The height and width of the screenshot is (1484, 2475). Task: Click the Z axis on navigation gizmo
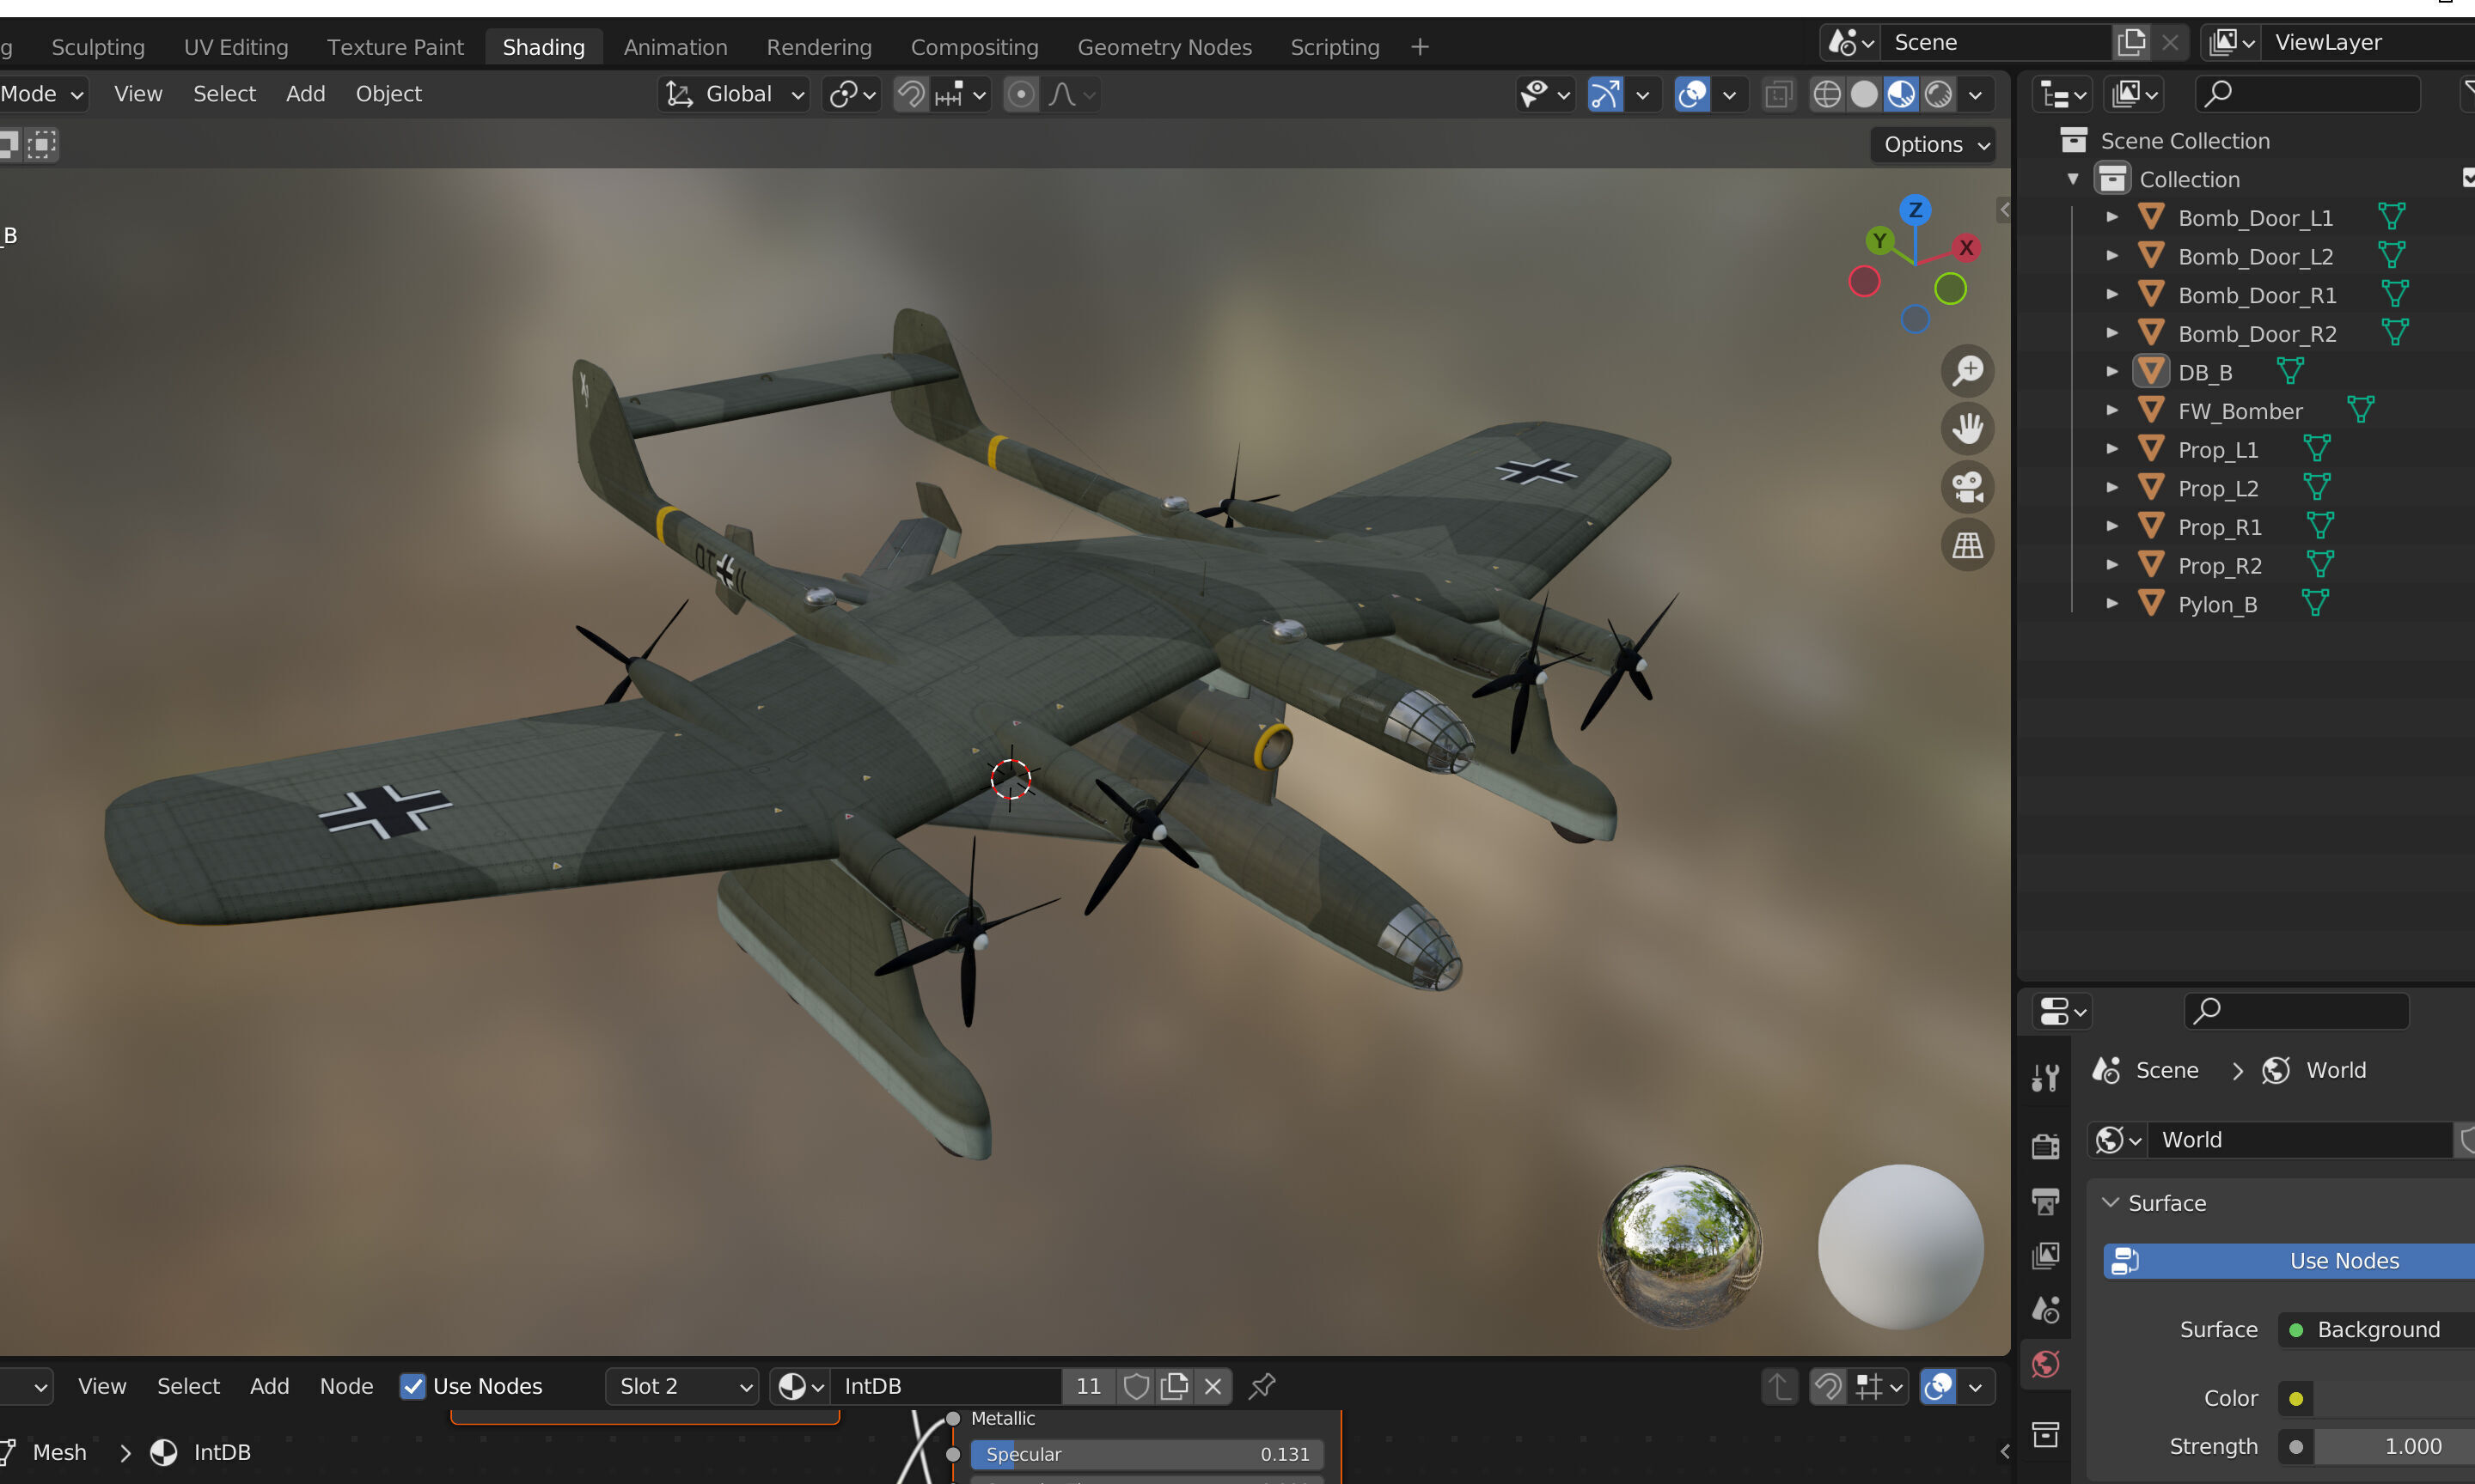pos(1915,210)
